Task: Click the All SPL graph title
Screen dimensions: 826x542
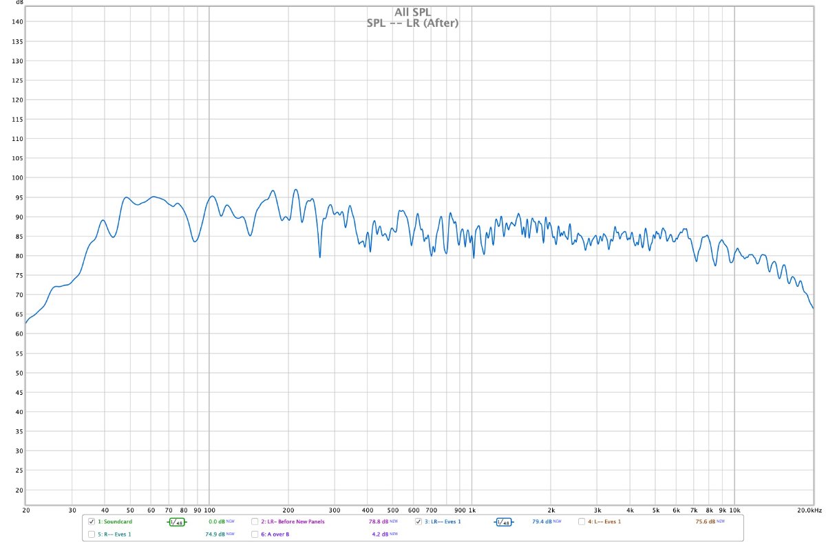Action: click(412, 12)
